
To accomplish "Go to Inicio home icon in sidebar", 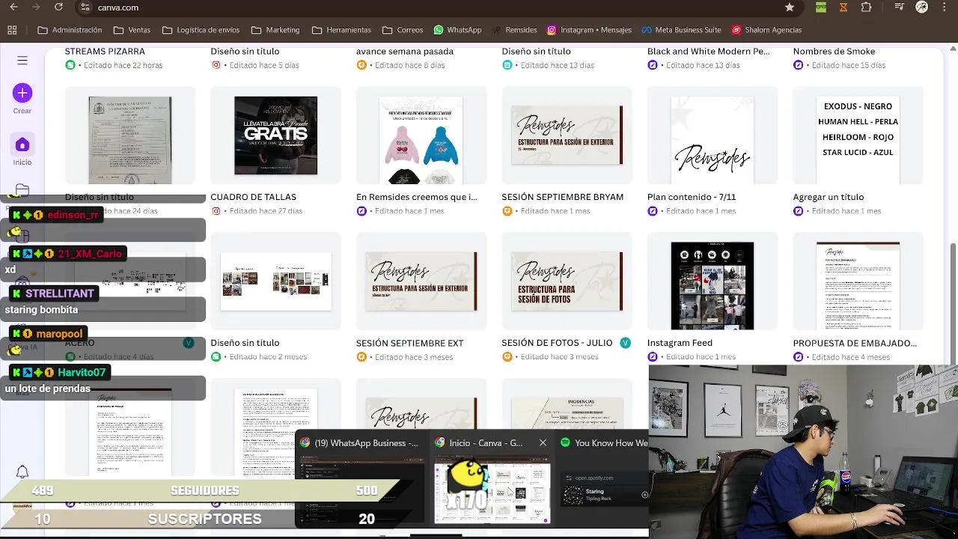I will tap(22, 144).
